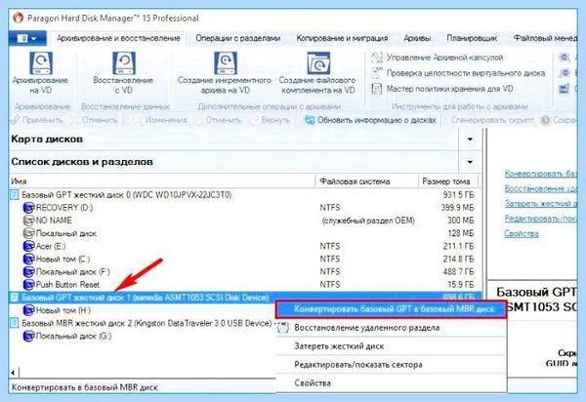The width and height of the screenshot is (586, 402).
Task: Click Обновить информацию о дисках
Action: 370,120
